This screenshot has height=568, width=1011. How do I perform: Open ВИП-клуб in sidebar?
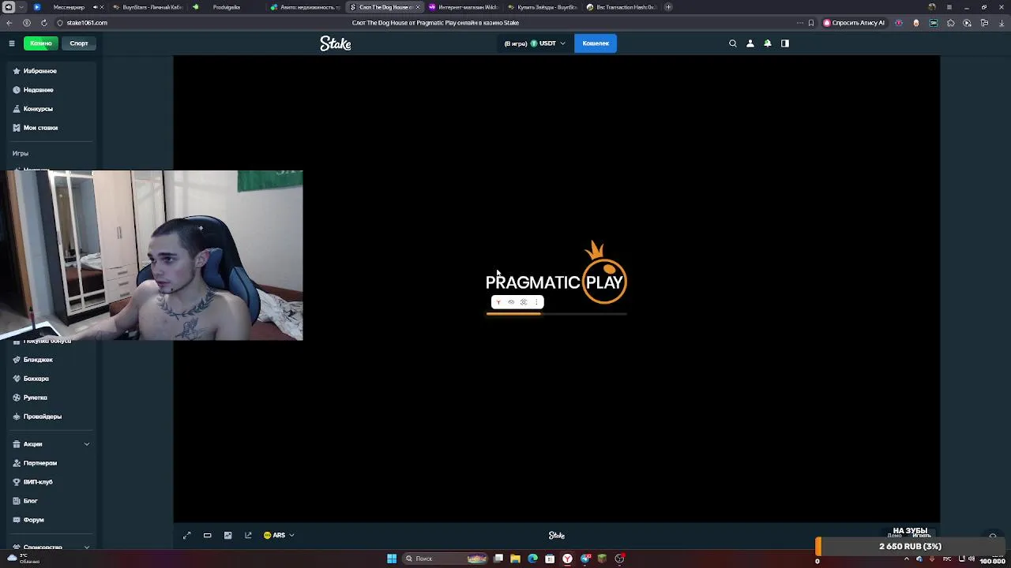coord(38,482)
